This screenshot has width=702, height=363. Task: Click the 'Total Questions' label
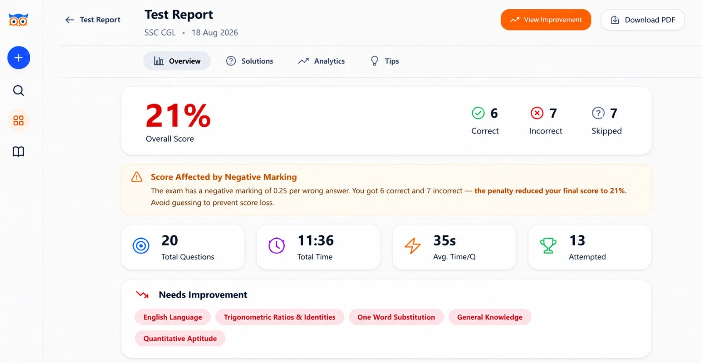coord(188,257)
